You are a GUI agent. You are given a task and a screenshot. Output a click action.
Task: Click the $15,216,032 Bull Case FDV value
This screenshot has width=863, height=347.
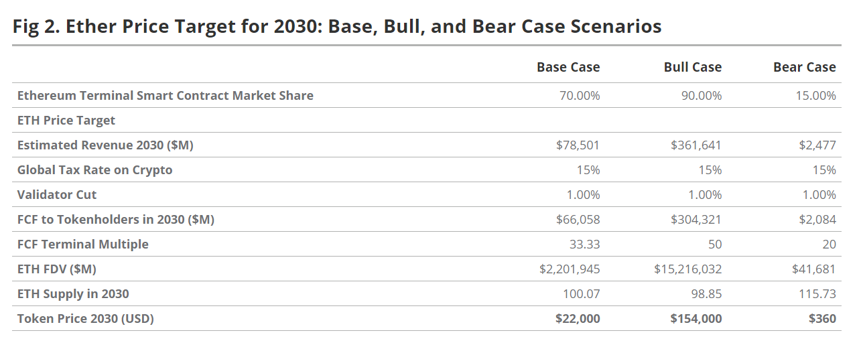coord(688,269)
